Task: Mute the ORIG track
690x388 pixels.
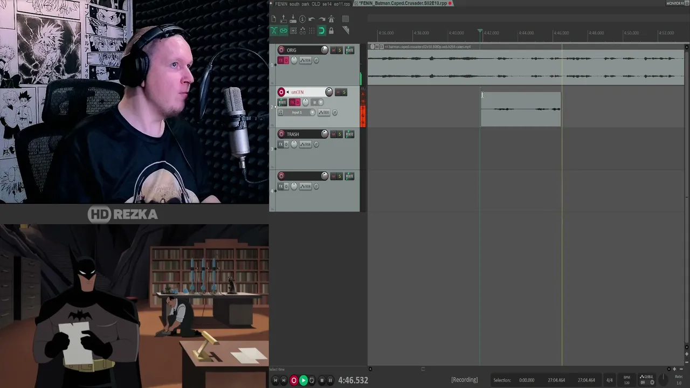Action: tap(333, 50)
